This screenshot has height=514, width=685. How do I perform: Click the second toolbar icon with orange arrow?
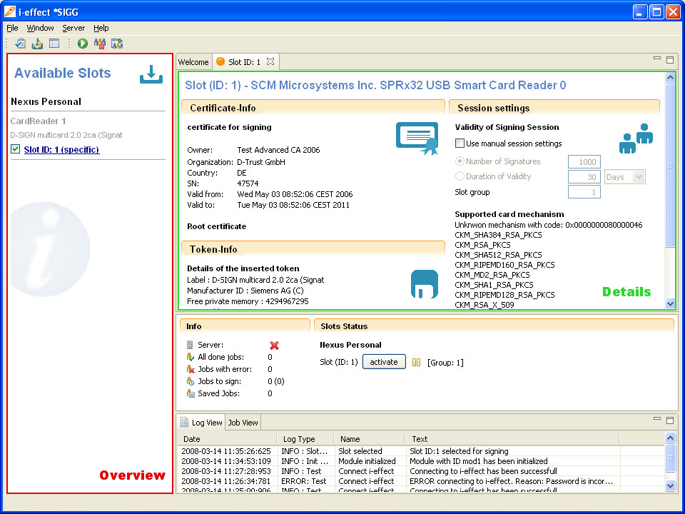(37, 44)
